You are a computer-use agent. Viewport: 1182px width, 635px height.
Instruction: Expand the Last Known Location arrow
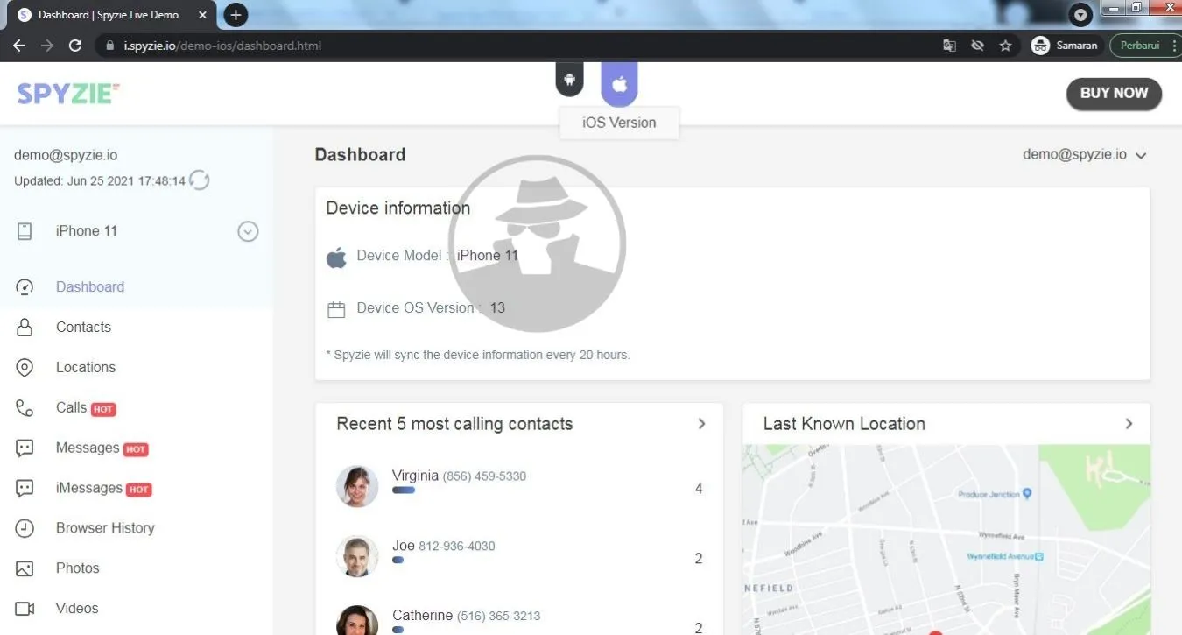coord(1129,424)
